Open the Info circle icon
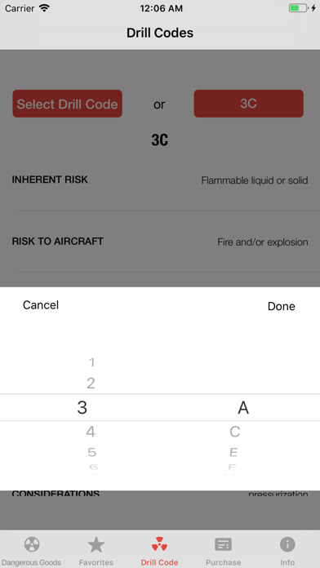Viewport: 320px width, 568px height. (x=287, y=544)
